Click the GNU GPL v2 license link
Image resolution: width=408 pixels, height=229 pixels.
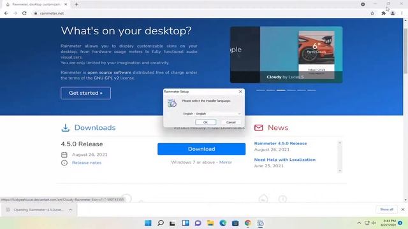click(106, 78)
